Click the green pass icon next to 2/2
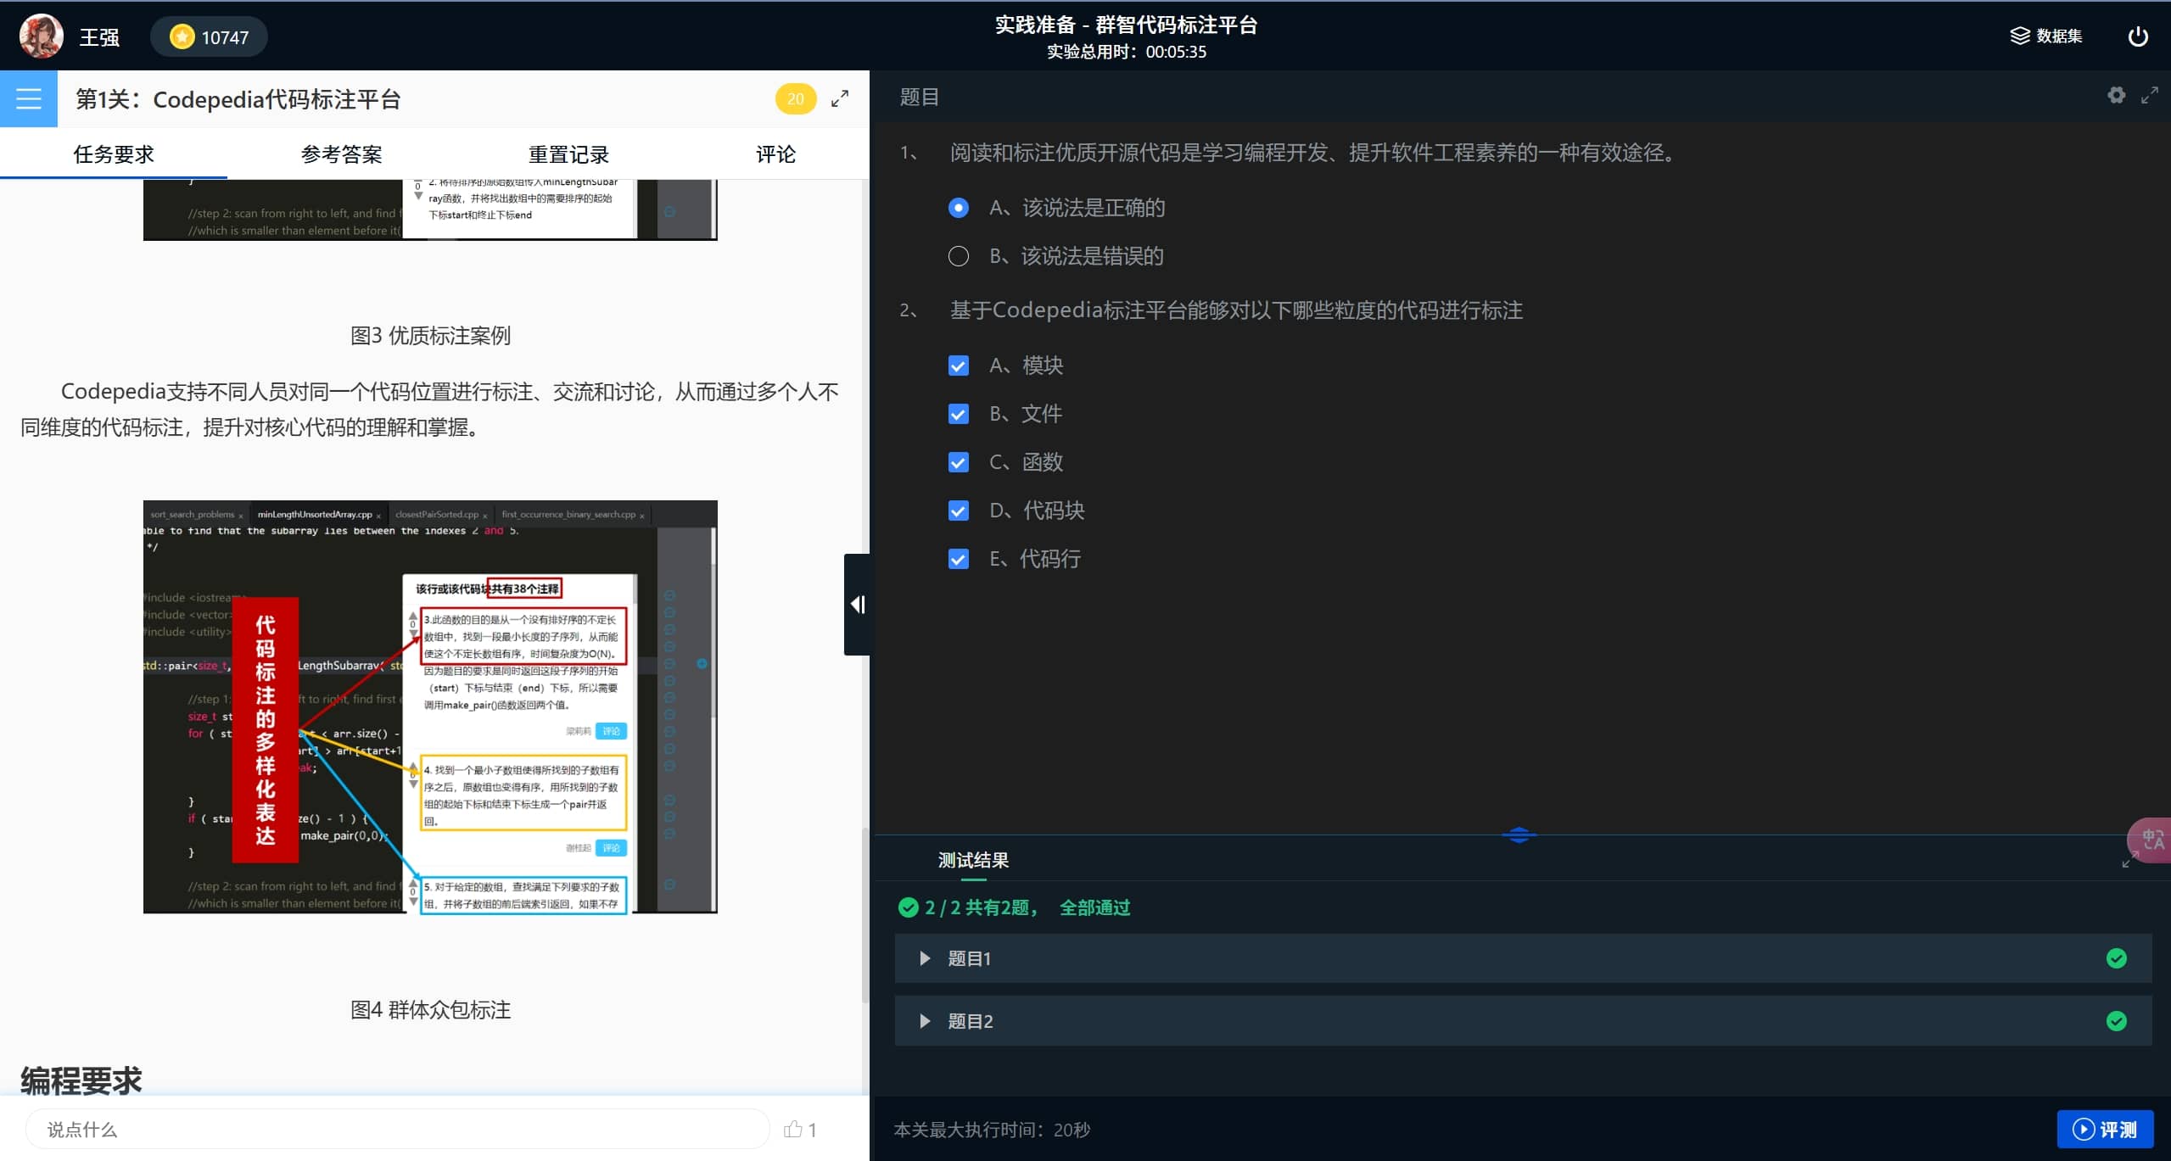The image size is (2171, 1161). pos(908,907)
